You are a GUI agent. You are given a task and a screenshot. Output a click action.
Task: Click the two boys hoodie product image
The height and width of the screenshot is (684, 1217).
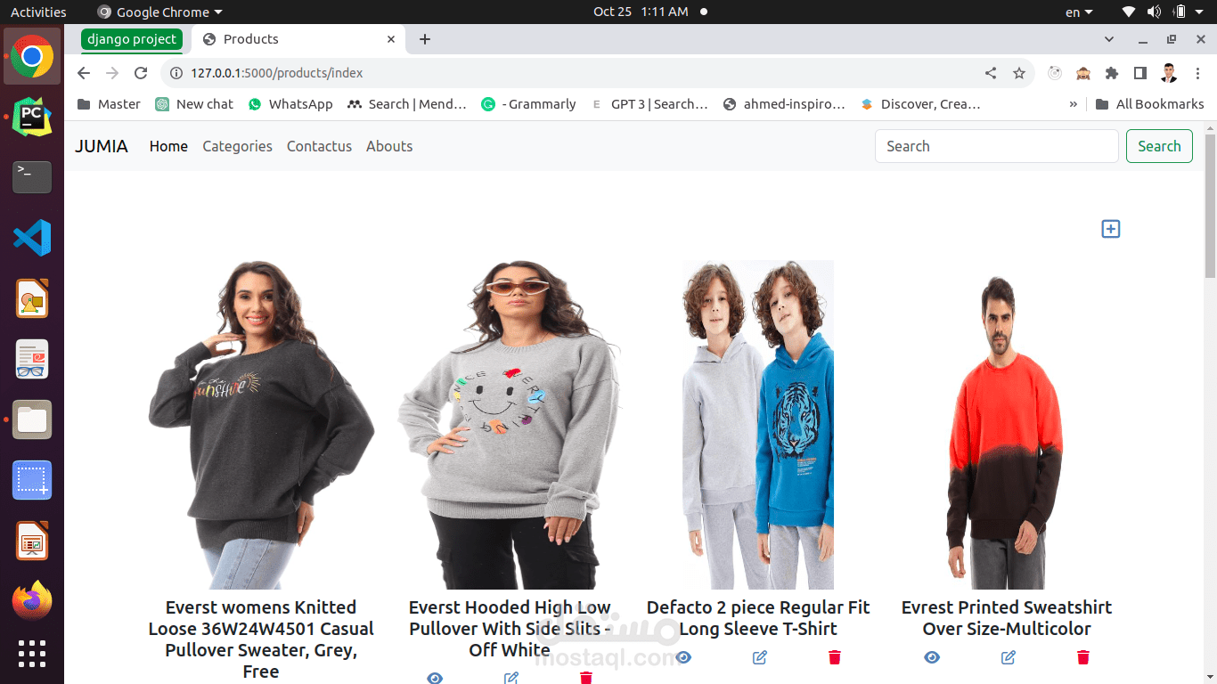pos(758,425)
